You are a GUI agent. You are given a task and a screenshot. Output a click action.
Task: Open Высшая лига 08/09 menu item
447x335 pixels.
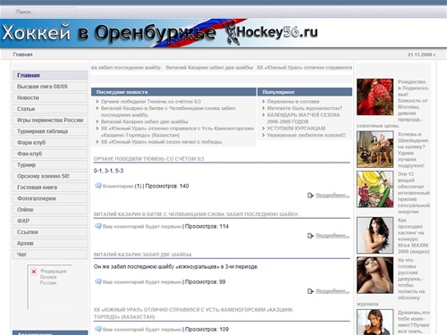point(50,87)
